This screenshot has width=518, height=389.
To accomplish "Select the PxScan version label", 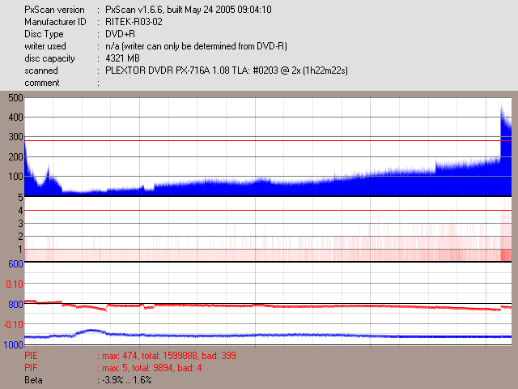I will click(54, 10).
